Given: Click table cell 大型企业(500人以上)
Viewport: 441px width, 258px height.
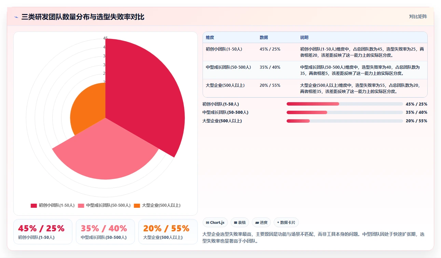Looking at the screenshot, I should tap(225, 85).
